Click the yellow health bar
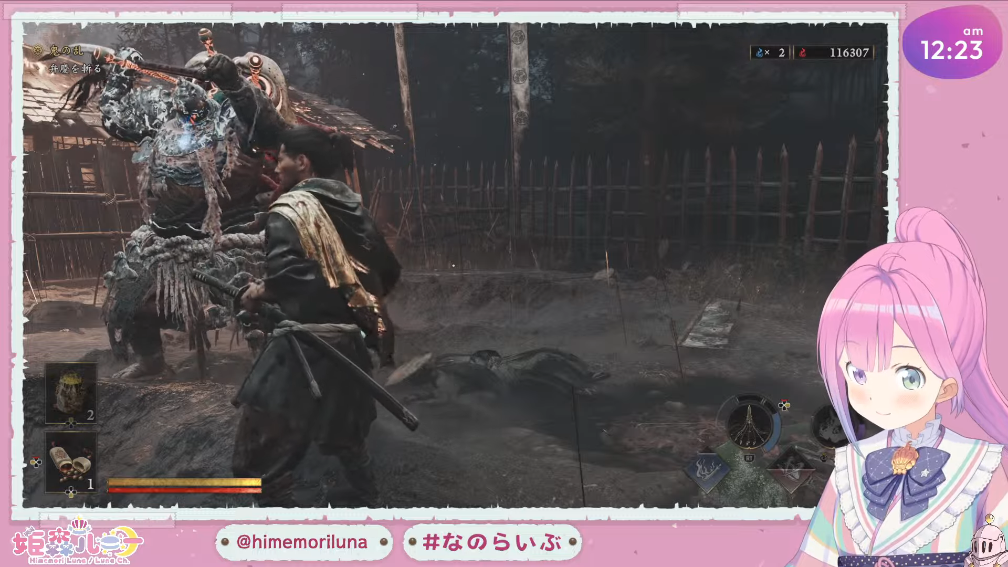 click(184, 482)
